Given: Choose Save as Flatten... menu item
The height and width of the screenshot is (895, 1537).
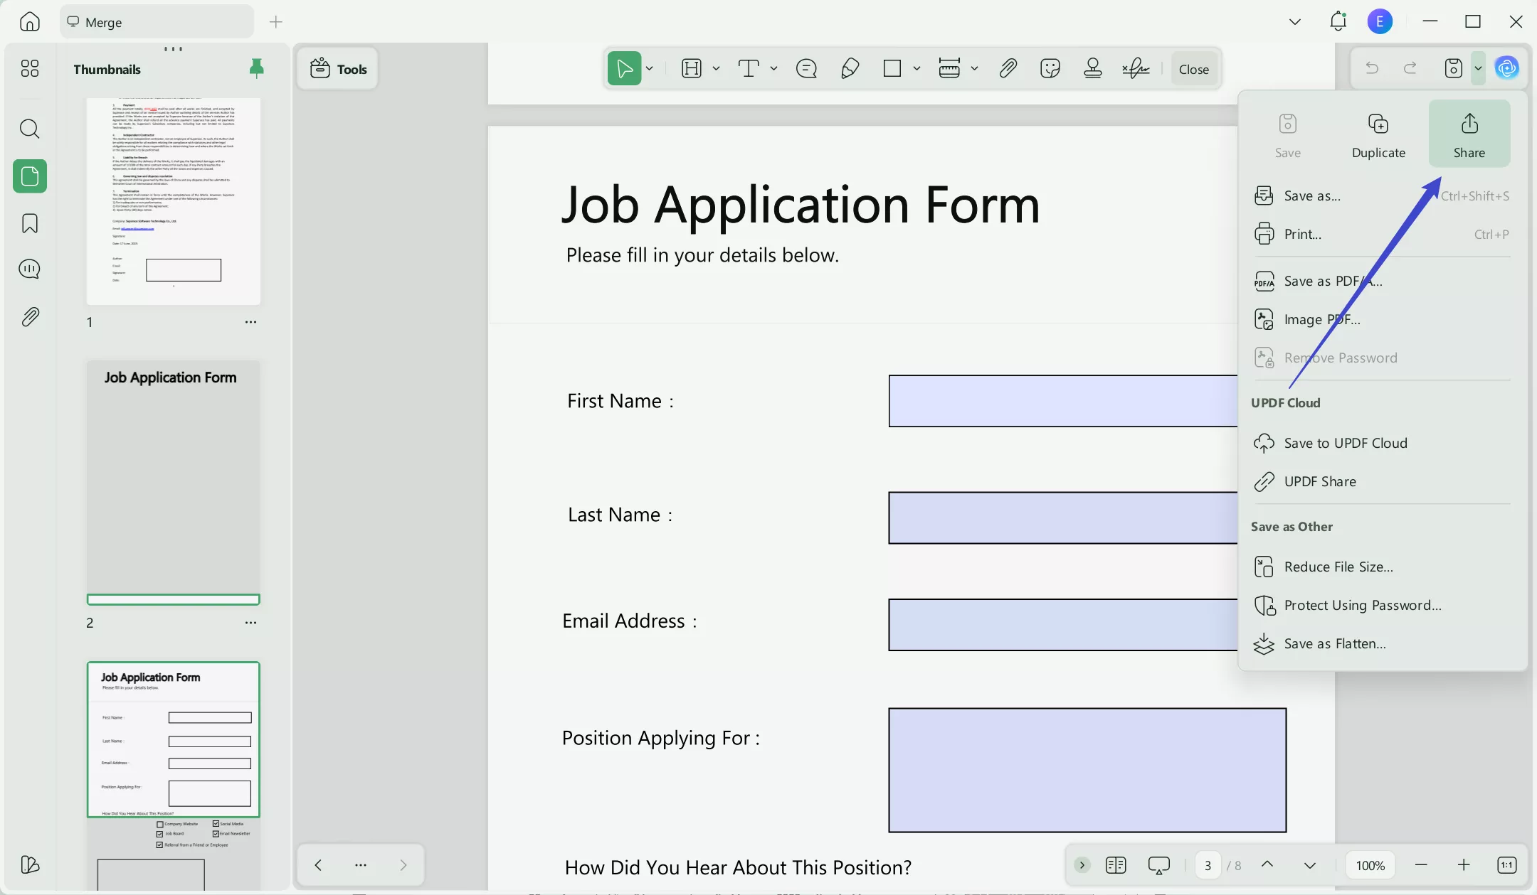Looking at the screenshot, I should click(1334, 643).
